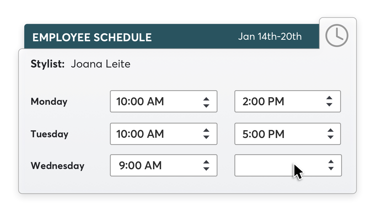Decrease Monday end time with down arrow
The image size is (375, 211).
point(329,104)
